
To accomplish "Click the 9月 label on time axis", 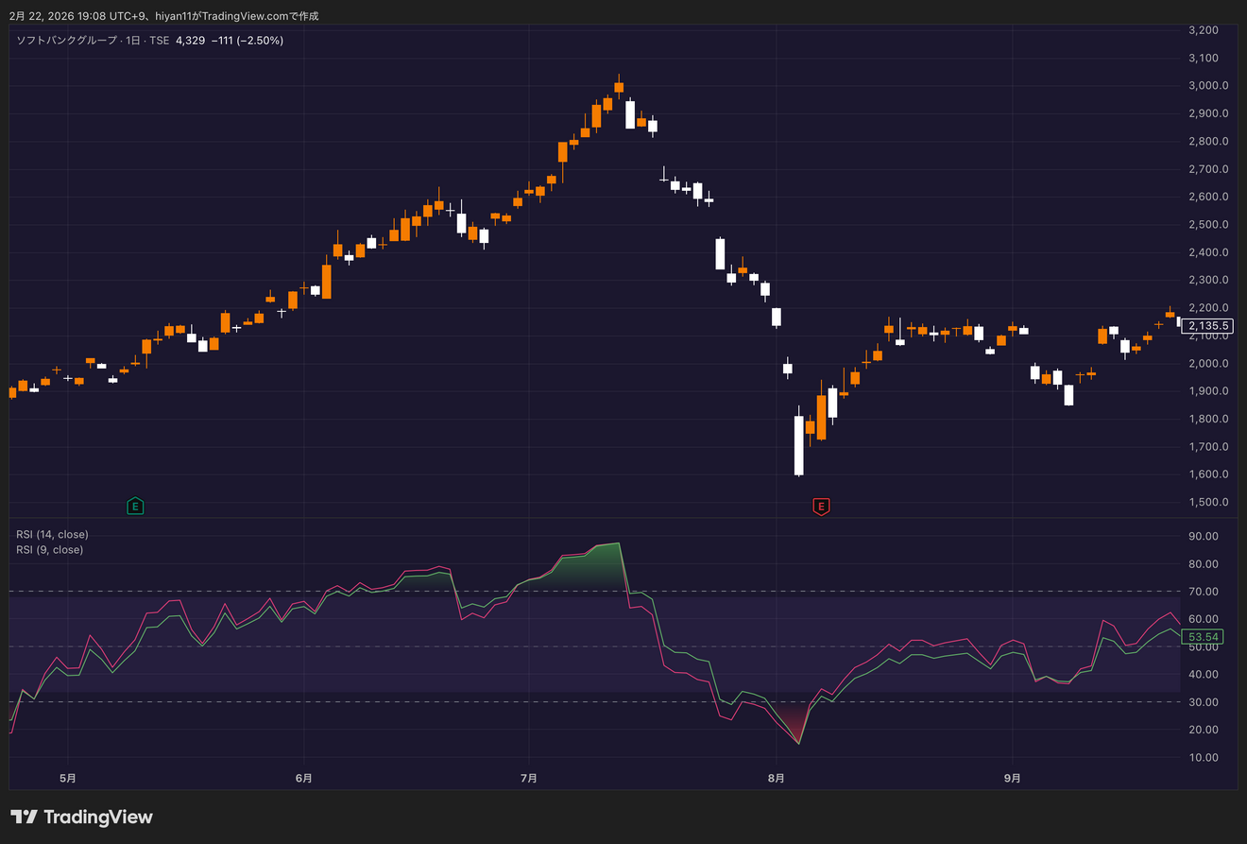I will [x=1012, y=779].
